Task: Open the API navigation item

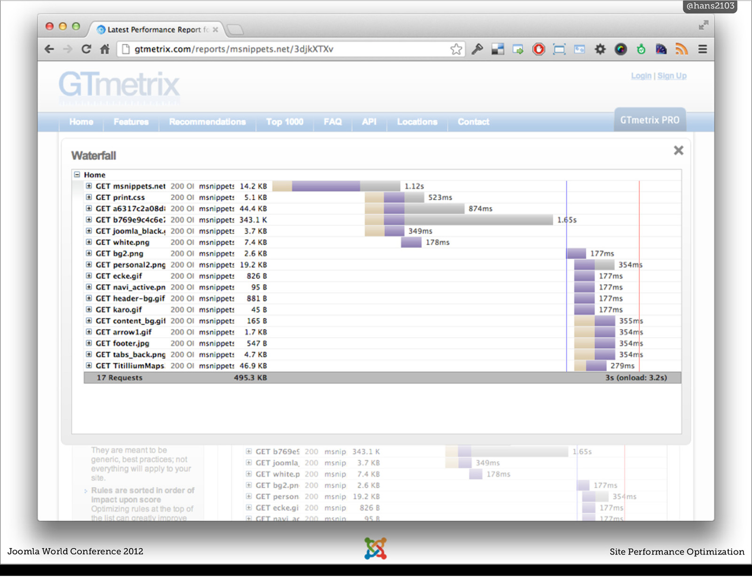Action: [x=369, y=122]
